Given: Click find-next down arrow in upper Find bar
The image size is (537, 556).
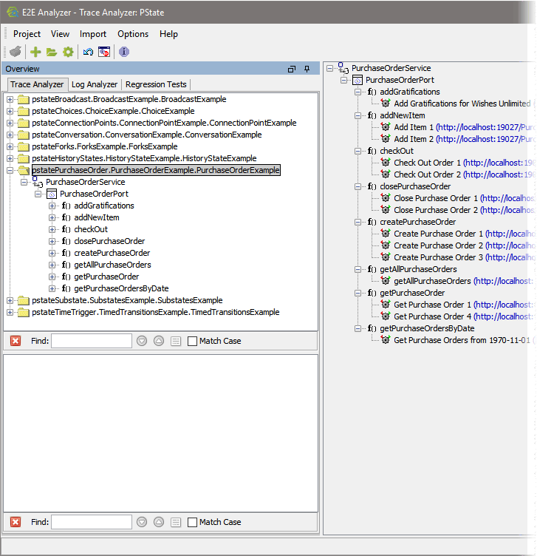Looking at the screenshot, I should (143, 341).
